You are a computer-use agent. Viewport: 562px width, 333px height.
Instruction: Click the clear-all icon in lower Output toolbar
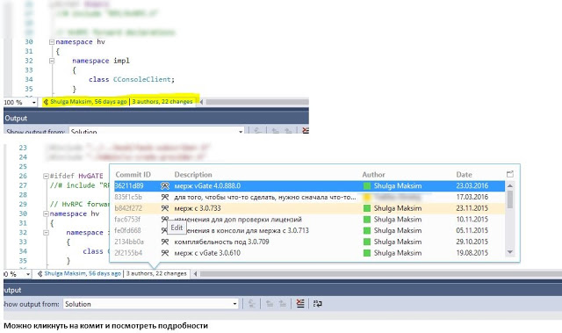300,304
